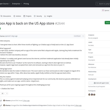The image size is (110, 110).
Task: Open the Labels sidebar section
Action: coord(90,42)
